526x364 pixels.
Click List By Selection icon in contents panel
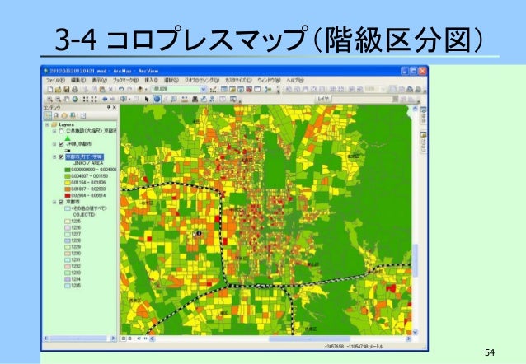click(x=73, y=115)
